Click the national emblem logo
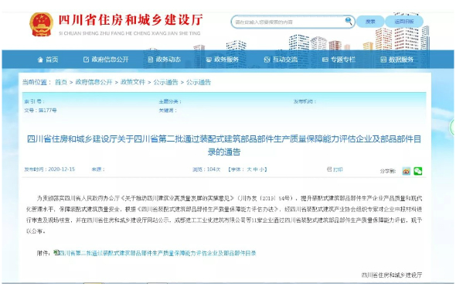This screenshot has width=456, height=294. click(x=41, y=25)
